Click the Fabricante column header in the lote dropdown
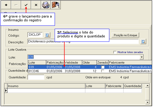This screenshot has height=107, width=153. pyautogui.click(x=130, y=63)
